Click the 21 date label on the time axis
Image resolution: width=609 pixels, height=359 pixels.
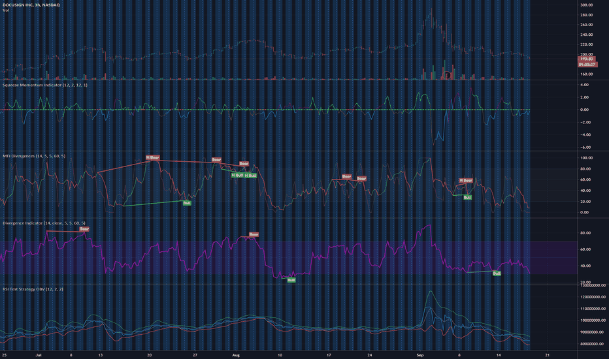click(x=547, y=354)
